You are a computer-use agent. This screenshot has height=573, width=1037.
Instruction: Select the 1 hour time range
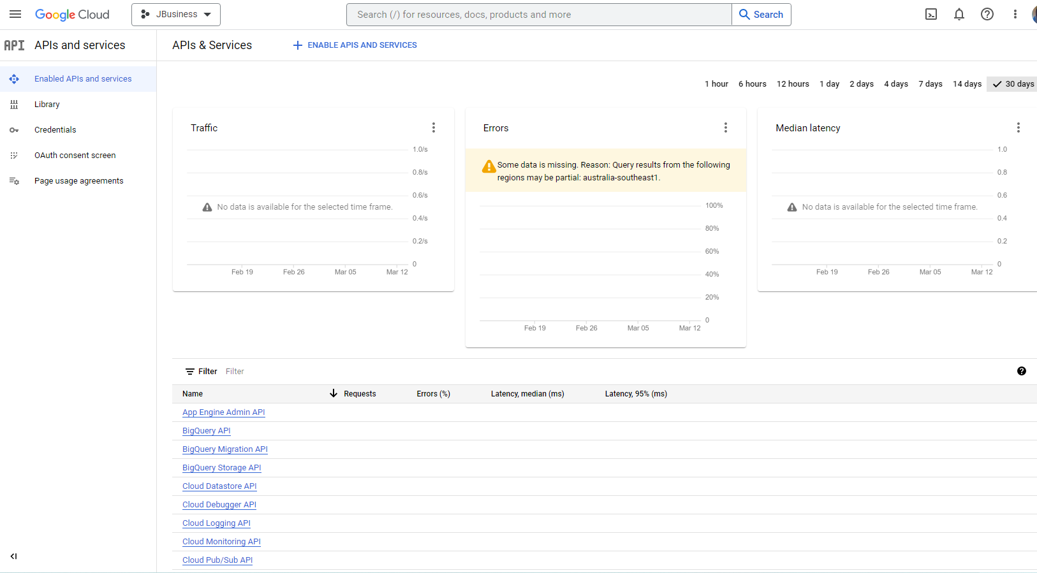tap(716, 84)
